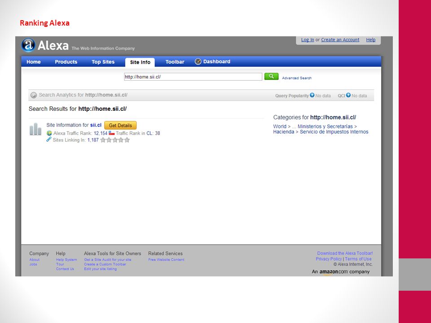The image size is (431, 323).
Task: Open Servicio de Impuestos Internos category
Action: [x=334, y=132]
